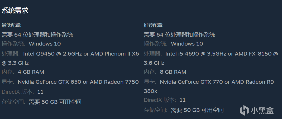Select the 推荐配置 label
Viewport: 282px width, 119px height.
click(154, 26)
